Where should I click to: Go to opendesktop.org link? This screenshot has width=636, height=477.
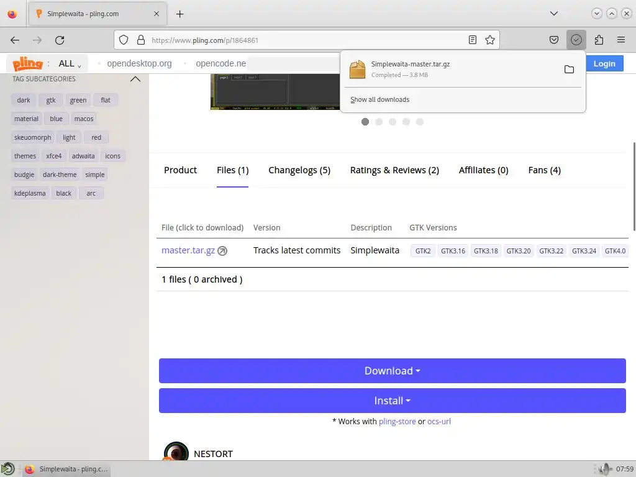[139, 64]
